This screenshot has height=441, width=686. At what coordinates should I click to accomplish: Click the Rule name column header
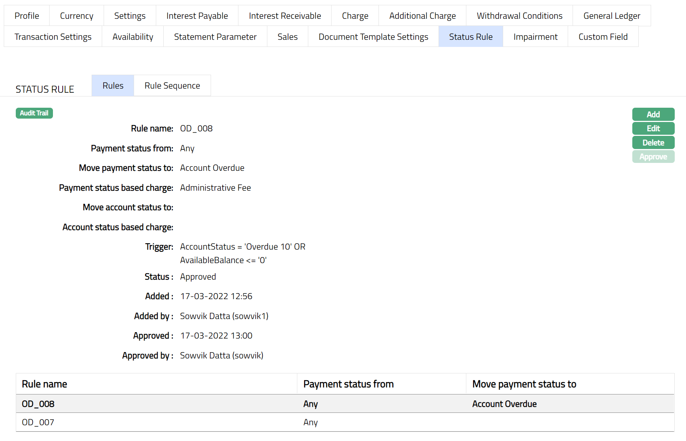44,384
